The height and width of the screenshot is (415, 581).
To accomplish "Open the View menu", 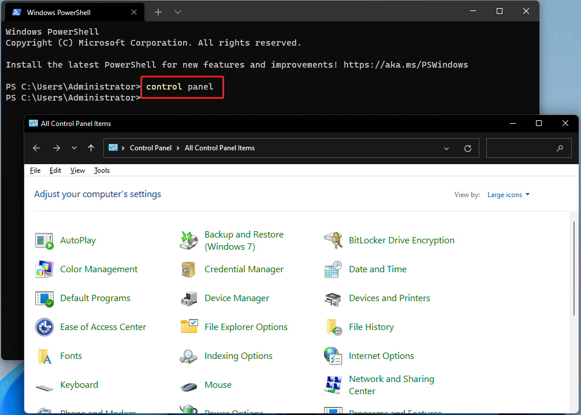I will click(77, 171).
